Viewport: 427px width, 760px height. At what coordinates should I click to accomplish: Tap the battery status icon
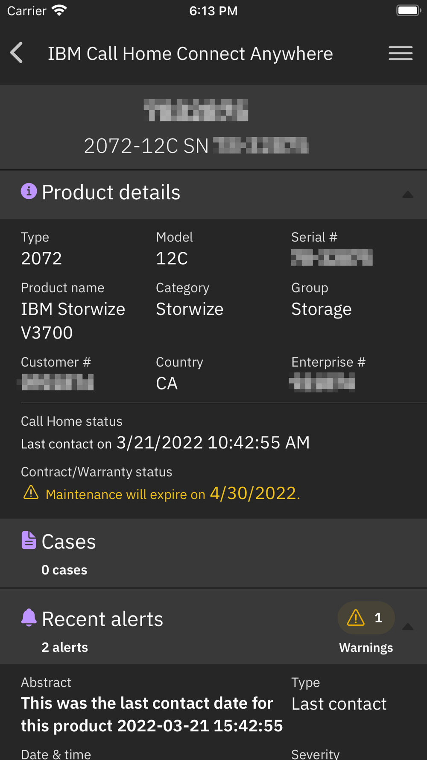(409, 10)
